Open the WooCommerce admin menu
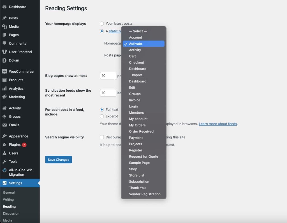The image size is (287, 223). coord(21,72)
